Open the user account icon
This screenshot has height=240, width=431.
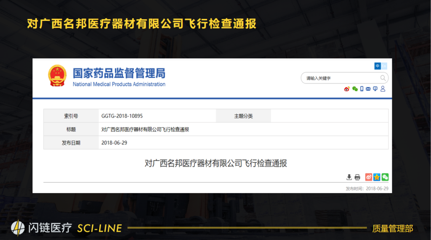383,89
